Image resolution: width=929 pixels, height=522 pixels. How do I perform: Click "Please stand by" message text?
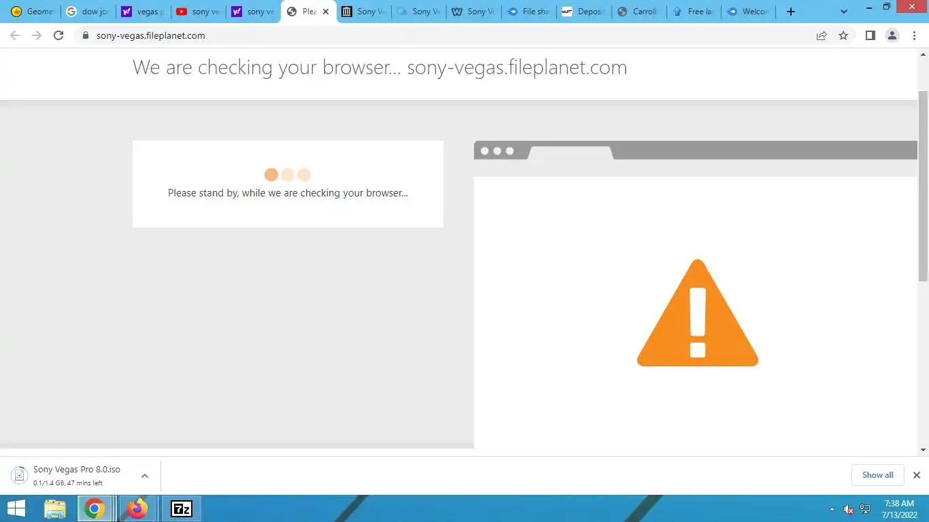coord(288,193)
